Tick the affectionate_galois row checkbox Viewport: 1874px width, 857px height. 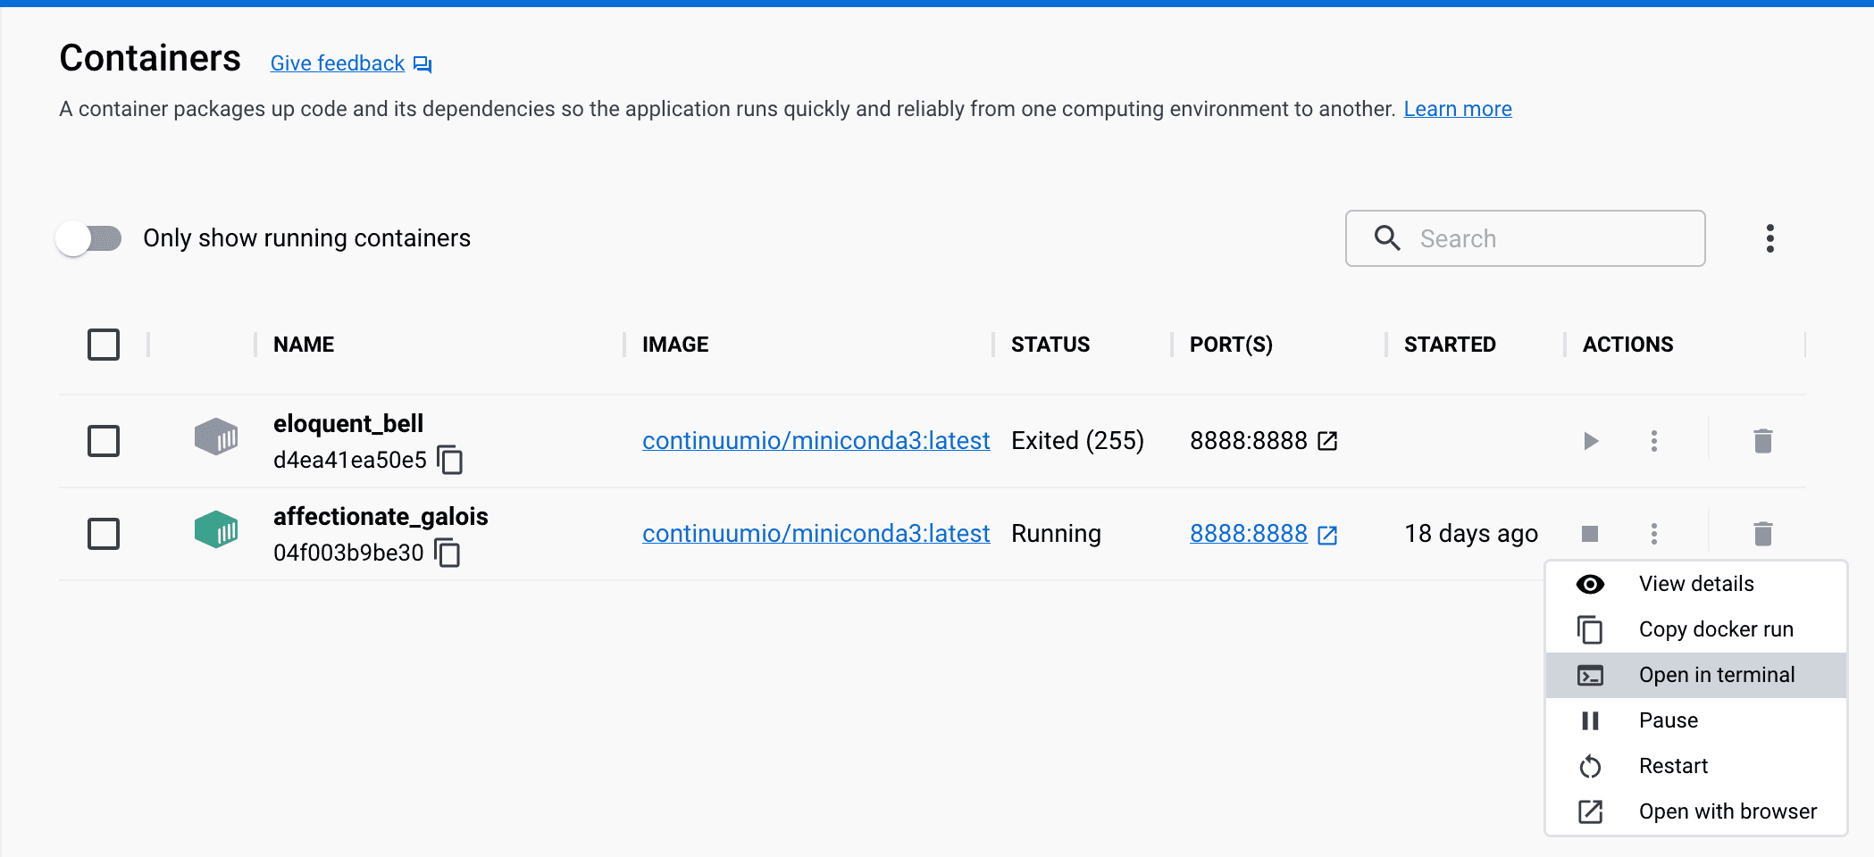click(x=104, y=534)
